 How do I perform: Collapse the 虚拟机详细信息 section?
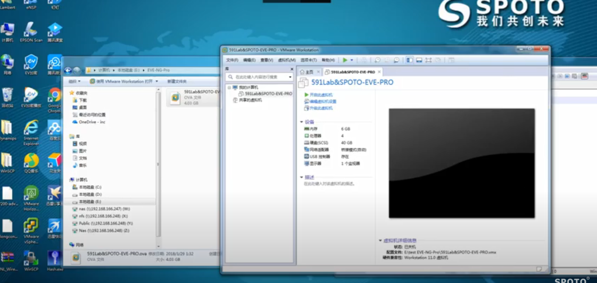click(x=380, y=240)
